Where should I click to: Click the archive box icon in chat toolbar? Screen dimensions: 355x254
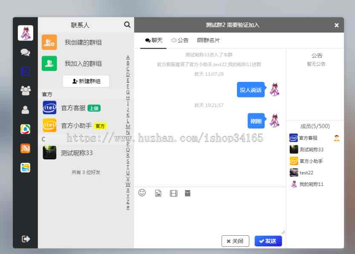click(x=188, y=193)
